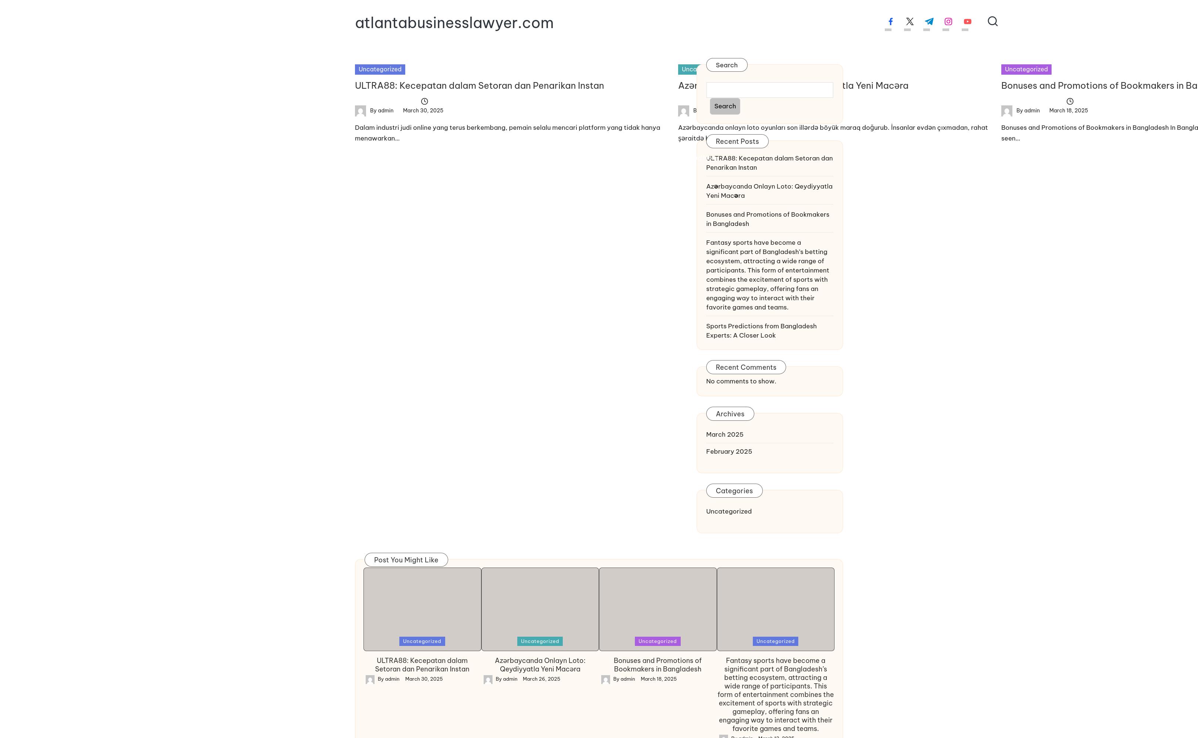
Task: Open the YouTube social icon
Action: pos(968,21)
